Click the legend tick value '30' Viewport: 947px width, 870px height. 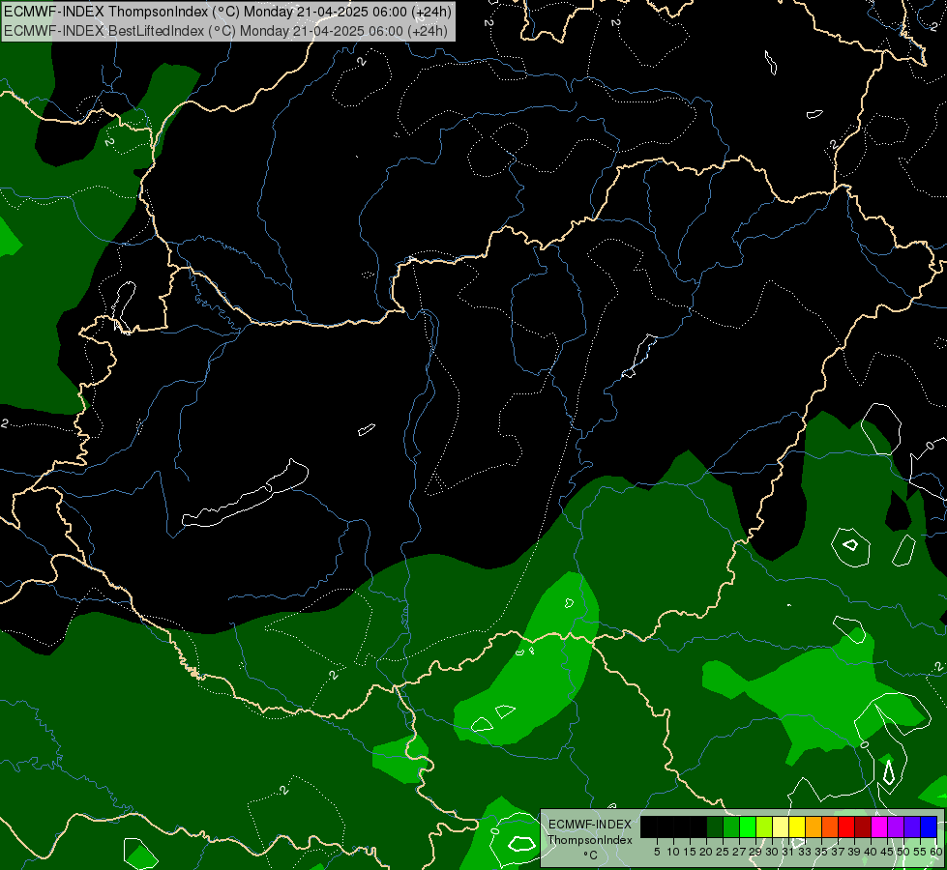[772, 852]
